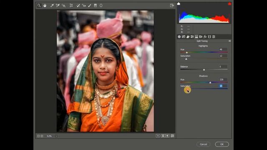Select the Targeted Adjustment tool
Viewport: 267px width, 150px height.
click(63, 5)
